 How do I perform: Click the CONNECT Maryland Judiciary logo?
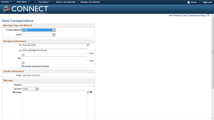tap(24, 9)
